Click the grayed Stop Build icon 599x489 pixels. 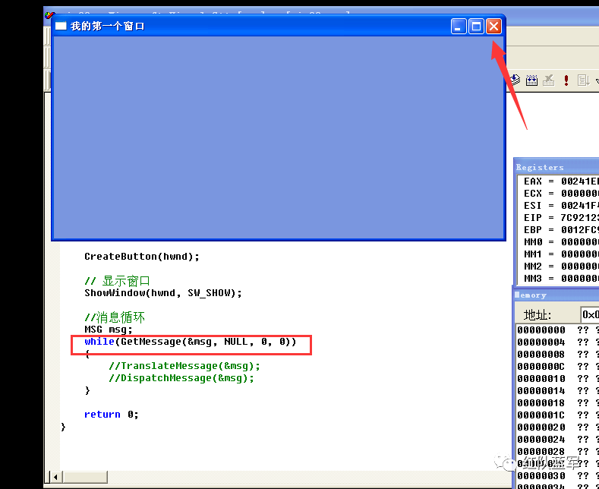[x=549, y=80]
